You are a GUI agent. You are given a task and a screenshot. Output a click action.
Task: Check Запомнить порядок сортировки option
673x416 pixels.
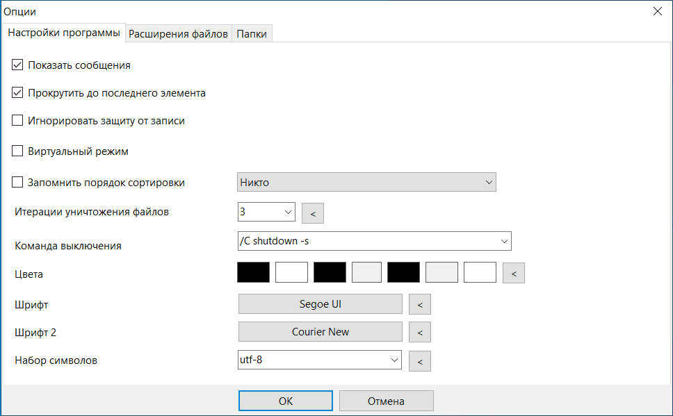coord(18,183)
